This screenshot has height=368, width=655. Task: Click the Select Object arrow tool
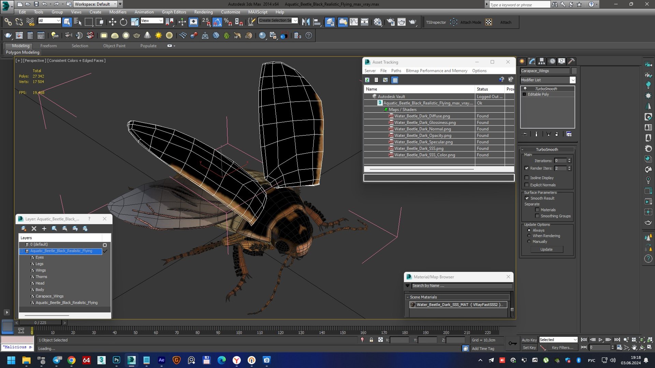pos(67,22)
